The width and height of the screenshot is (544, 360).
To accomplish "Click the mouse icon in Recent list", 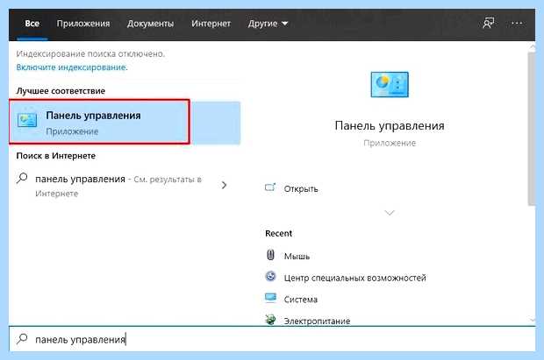I will tap(270, 255).
